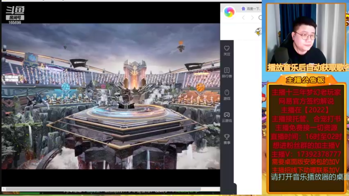
Task: Click text 主播免费接一切资源
Action: tap(306, 128)
